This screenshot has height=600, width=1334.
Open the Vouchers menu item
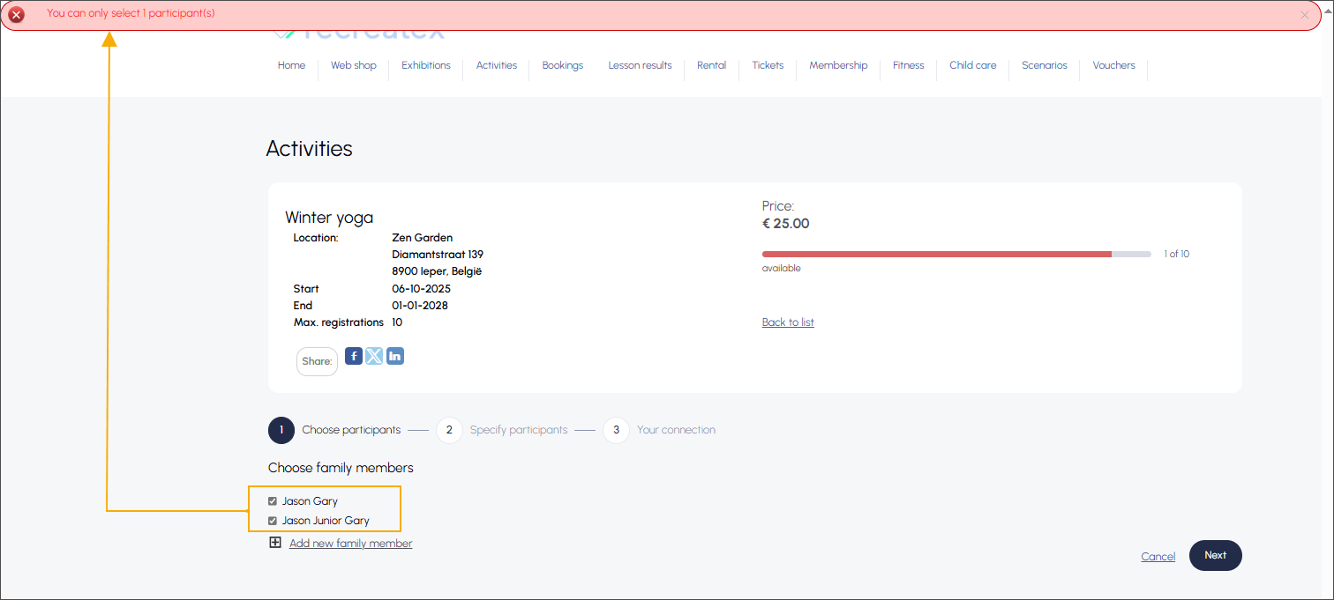click(1113, 65)
